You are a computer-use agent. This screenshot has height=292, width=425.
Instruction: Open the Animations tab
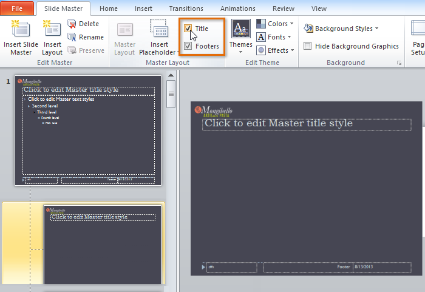tap(238, 8)
